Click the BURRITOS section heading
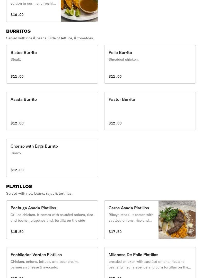This screenshot has height=278, width=202. (18, 31)
